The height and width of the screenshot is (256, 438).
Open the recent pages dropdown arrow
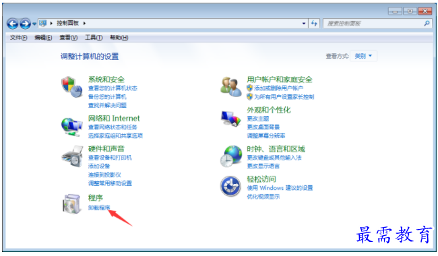(34, 24)
